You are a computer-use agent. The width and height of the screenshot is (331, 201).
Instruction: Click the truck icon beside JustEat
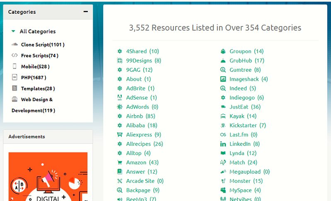tap(223, 107)
